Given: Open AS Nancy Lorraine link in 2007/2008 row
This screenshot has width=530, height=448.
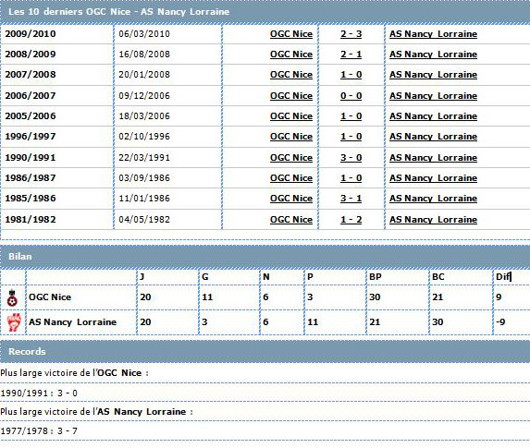Looking at the screenshot, I should 433,75.
